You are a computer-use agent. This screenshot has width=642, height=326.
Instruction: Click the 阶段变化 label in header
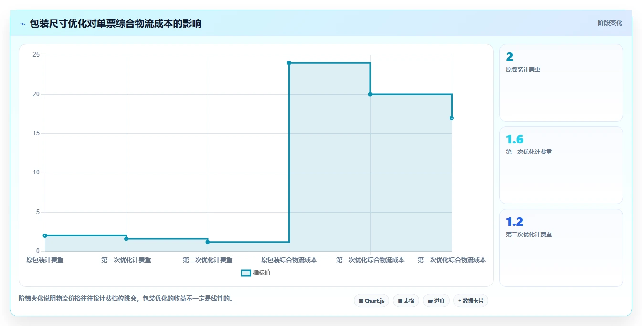pyautogui.click(x=610, y=23)
